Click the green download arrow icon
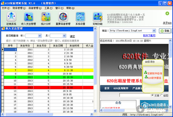The image size is (173, 117). click(x=167, y=14)
